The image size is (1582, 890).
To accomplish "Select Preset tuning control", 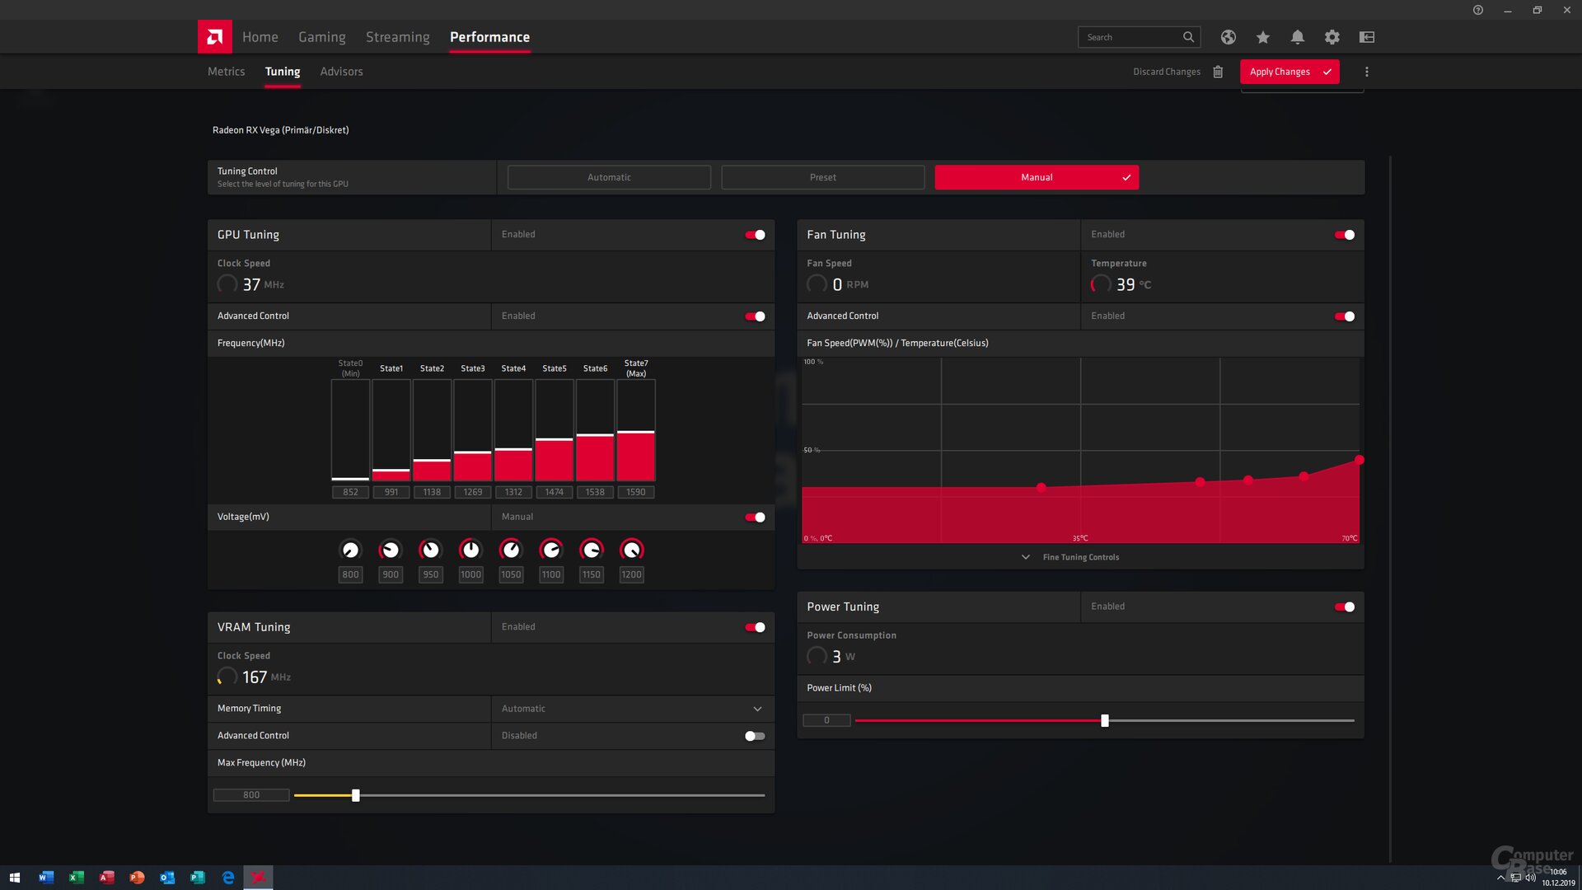I will (822, 177).
